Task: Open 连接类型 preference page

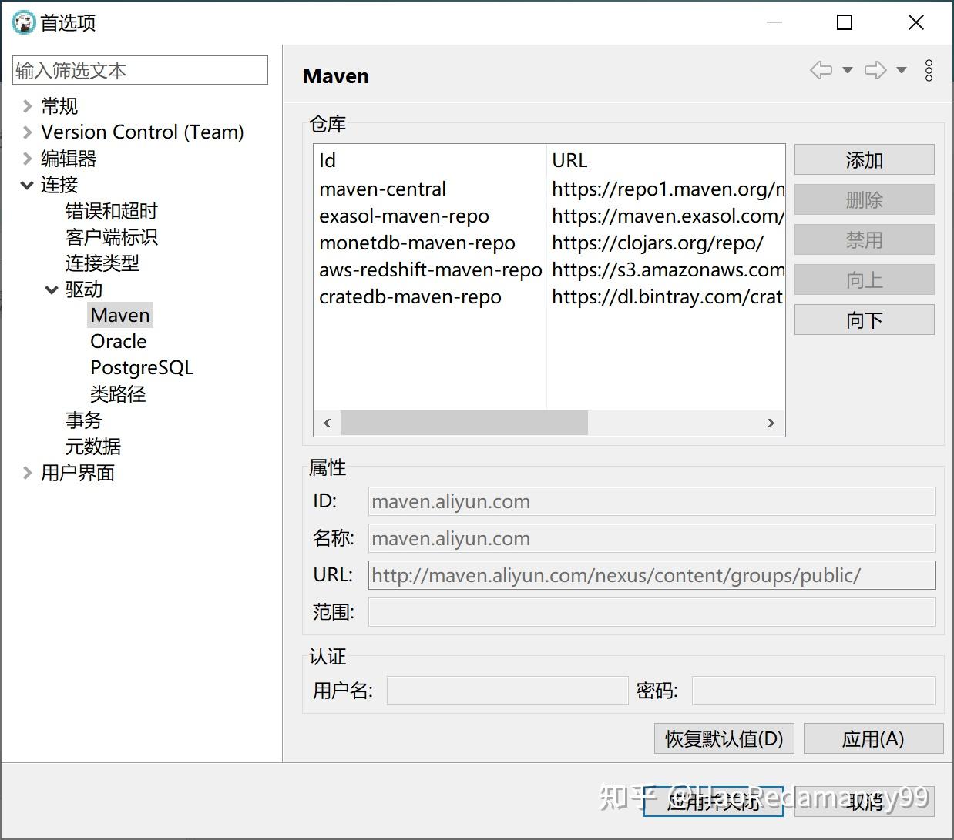Action: click(102, 263)
